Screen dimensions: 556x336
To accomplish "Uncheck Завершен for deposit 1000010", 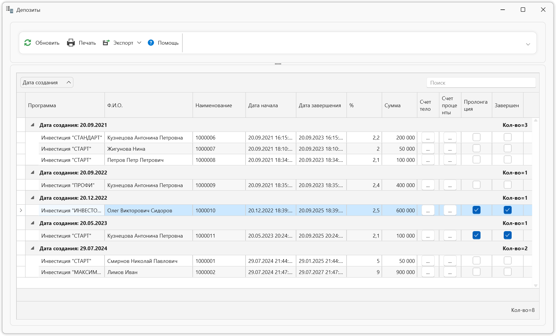I will [x=508, y=210].
